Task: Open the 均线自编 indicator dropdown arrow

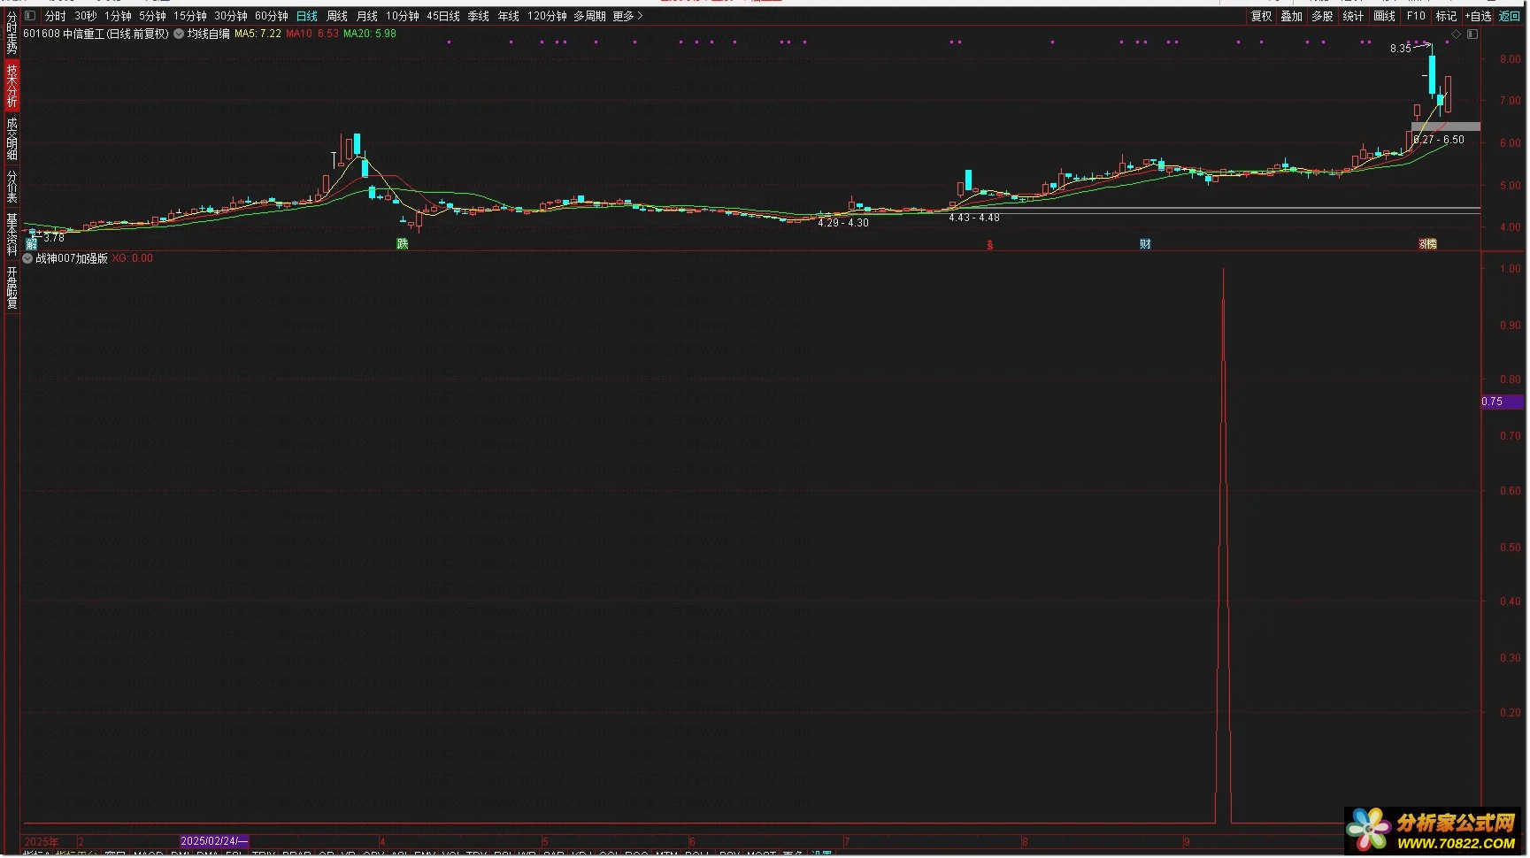Action: point(179,34)
